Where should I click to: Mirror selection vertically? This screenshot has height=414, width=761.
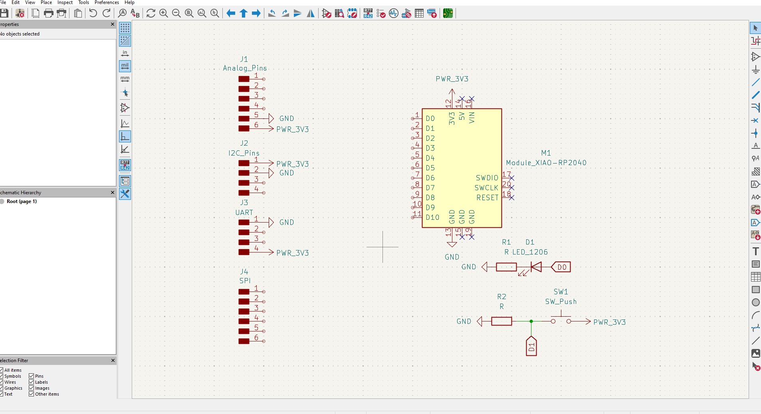[298, 13]
